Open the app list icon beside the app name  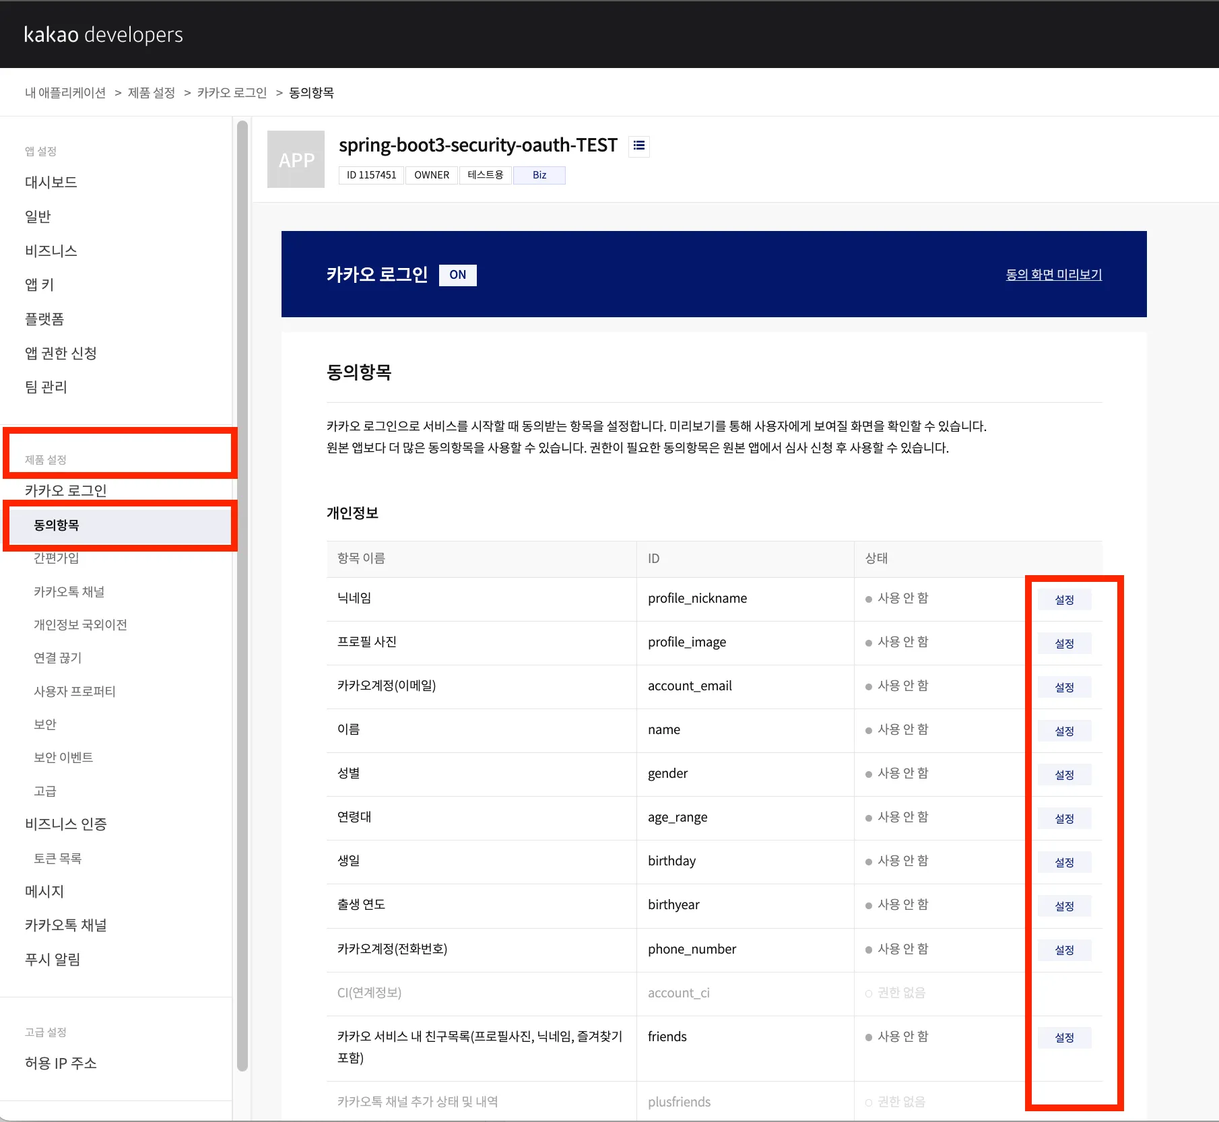(639, 145)
